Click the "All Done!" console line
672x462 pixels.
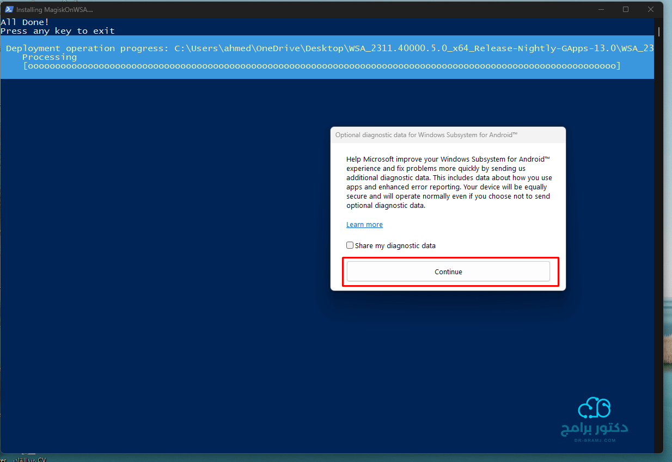(x=25, y=22)
